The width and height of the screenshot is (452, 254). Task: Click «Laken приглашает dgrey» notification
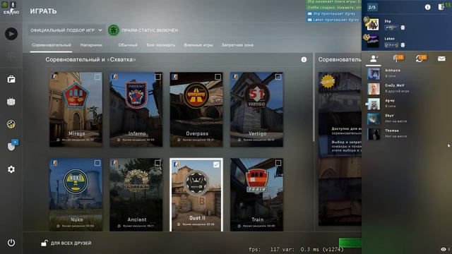click(x=333, y=20)
